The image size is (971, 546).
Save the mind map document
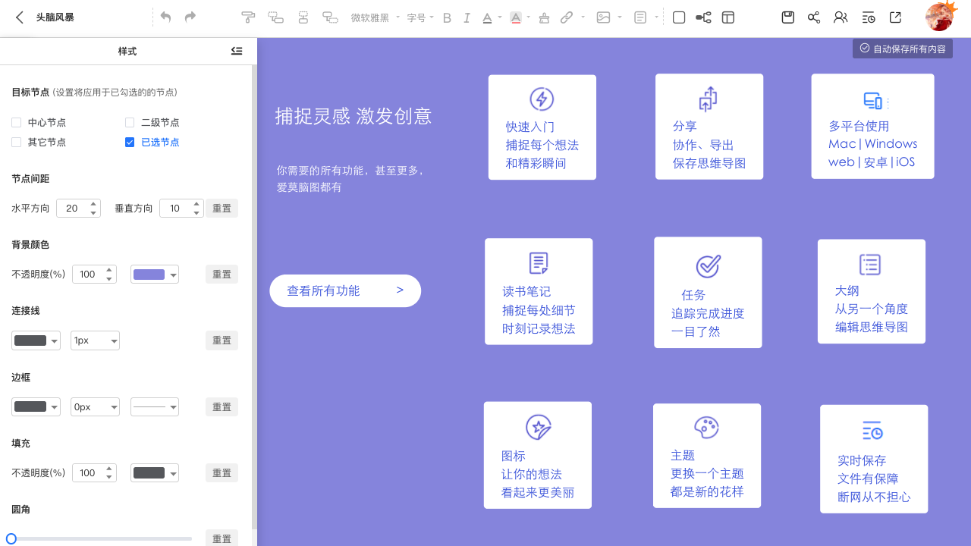click(787, 17)
